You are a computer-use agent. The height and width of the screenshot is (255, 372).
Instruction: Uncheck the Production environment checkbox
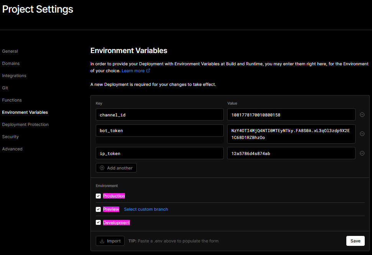(x=98, y=196)
